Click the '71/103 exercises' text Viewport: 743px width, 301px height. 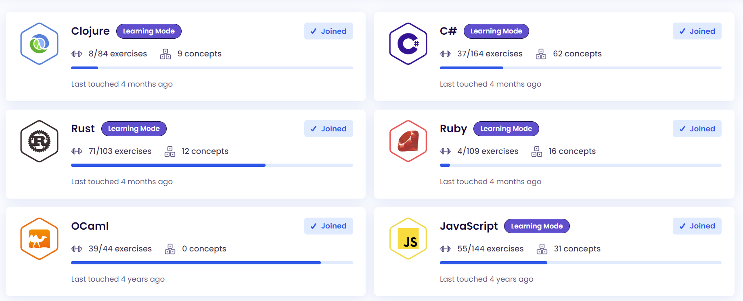[x=120, y=151]
